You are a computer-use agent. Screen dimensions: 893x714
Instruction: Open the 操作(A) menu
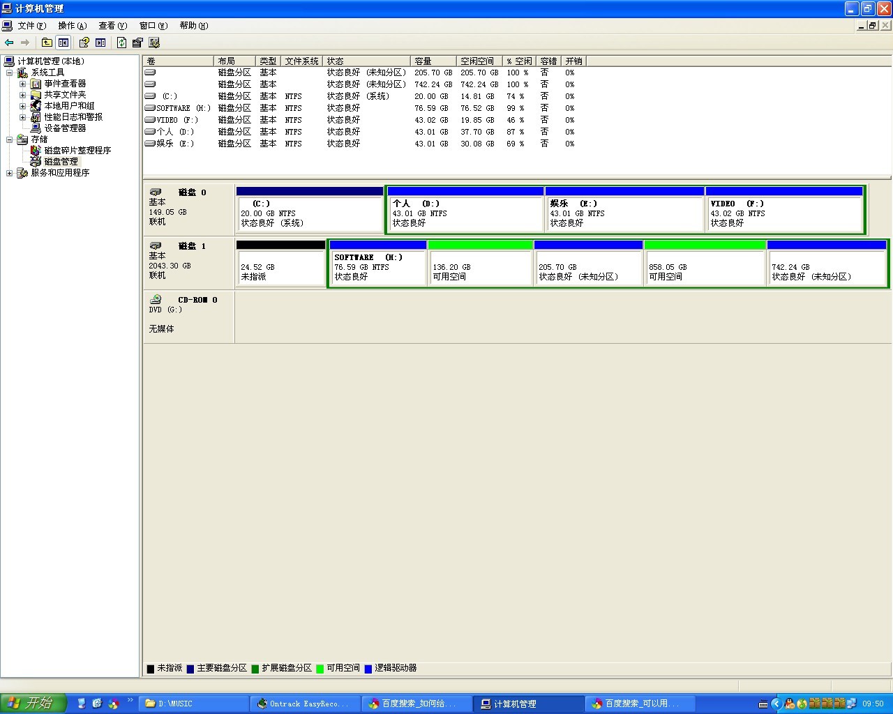coord(72,26)
